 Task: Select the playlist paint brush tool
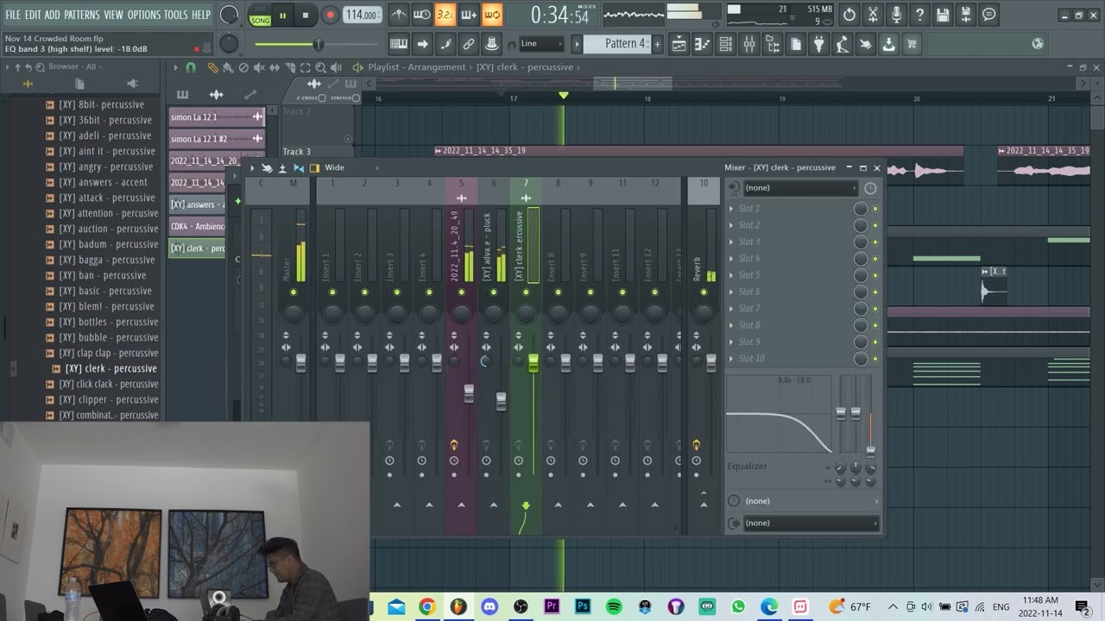tap(227, 67)
